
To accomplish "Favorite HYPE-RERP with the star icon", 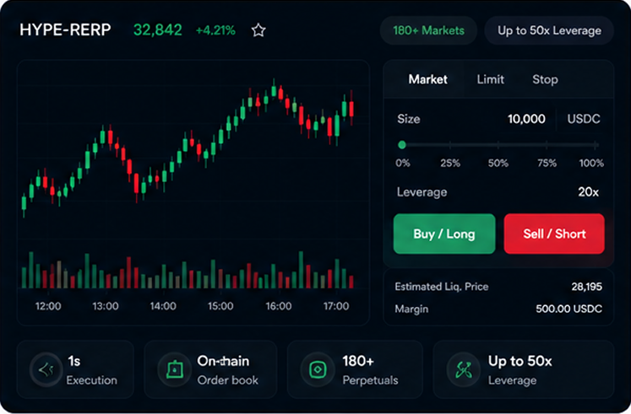I will 258,30.
